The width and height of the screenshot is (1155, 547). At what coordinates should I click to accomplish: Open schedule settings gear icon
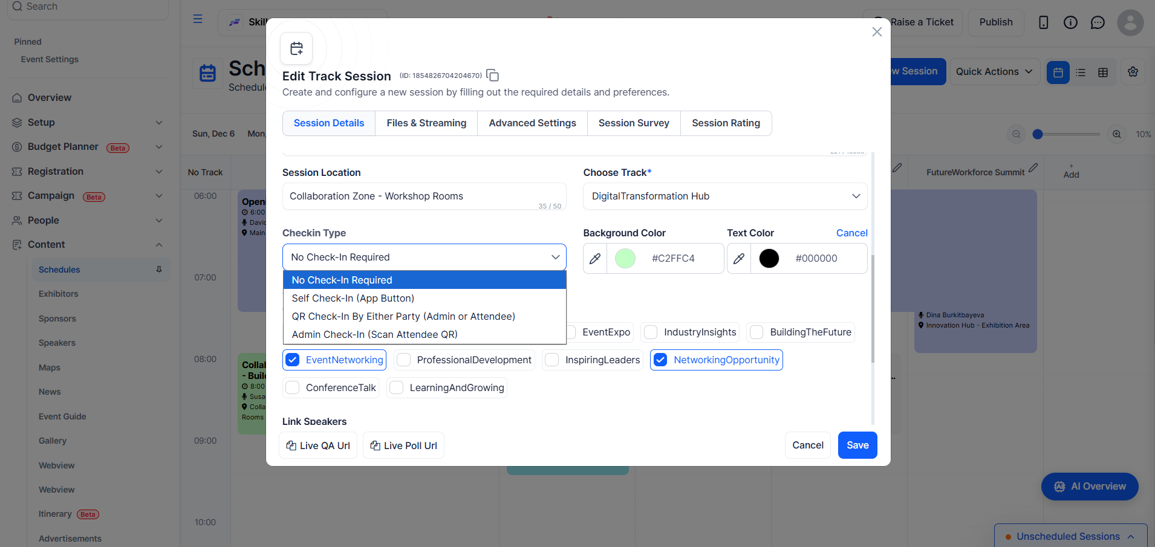1133,72
